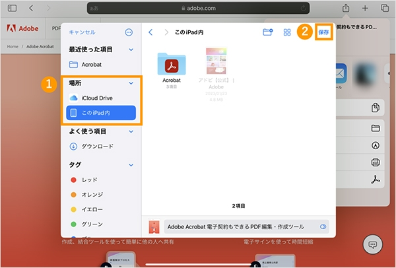Edit the file name field at bottom
396x268 pixels.
coord(246,226)
